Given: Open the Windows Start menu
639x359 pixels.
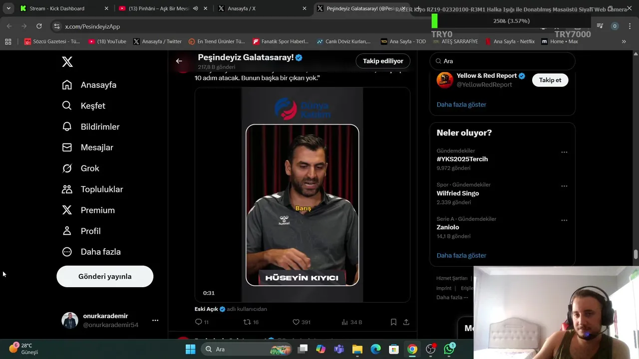Looking at the screenshot, I should click(x=190, y=349).
